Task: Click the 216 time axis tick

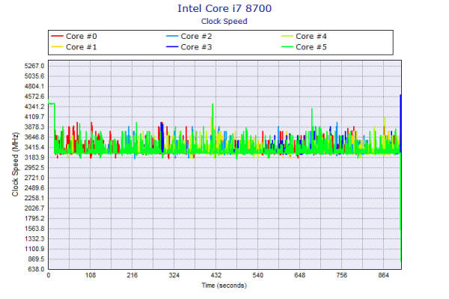Action: point(132,275)
